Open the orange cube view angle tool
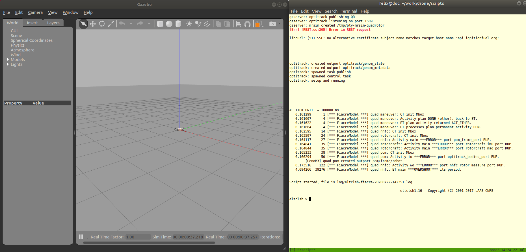Viewport: 526px width, 252px height. [x=259, y=24]
